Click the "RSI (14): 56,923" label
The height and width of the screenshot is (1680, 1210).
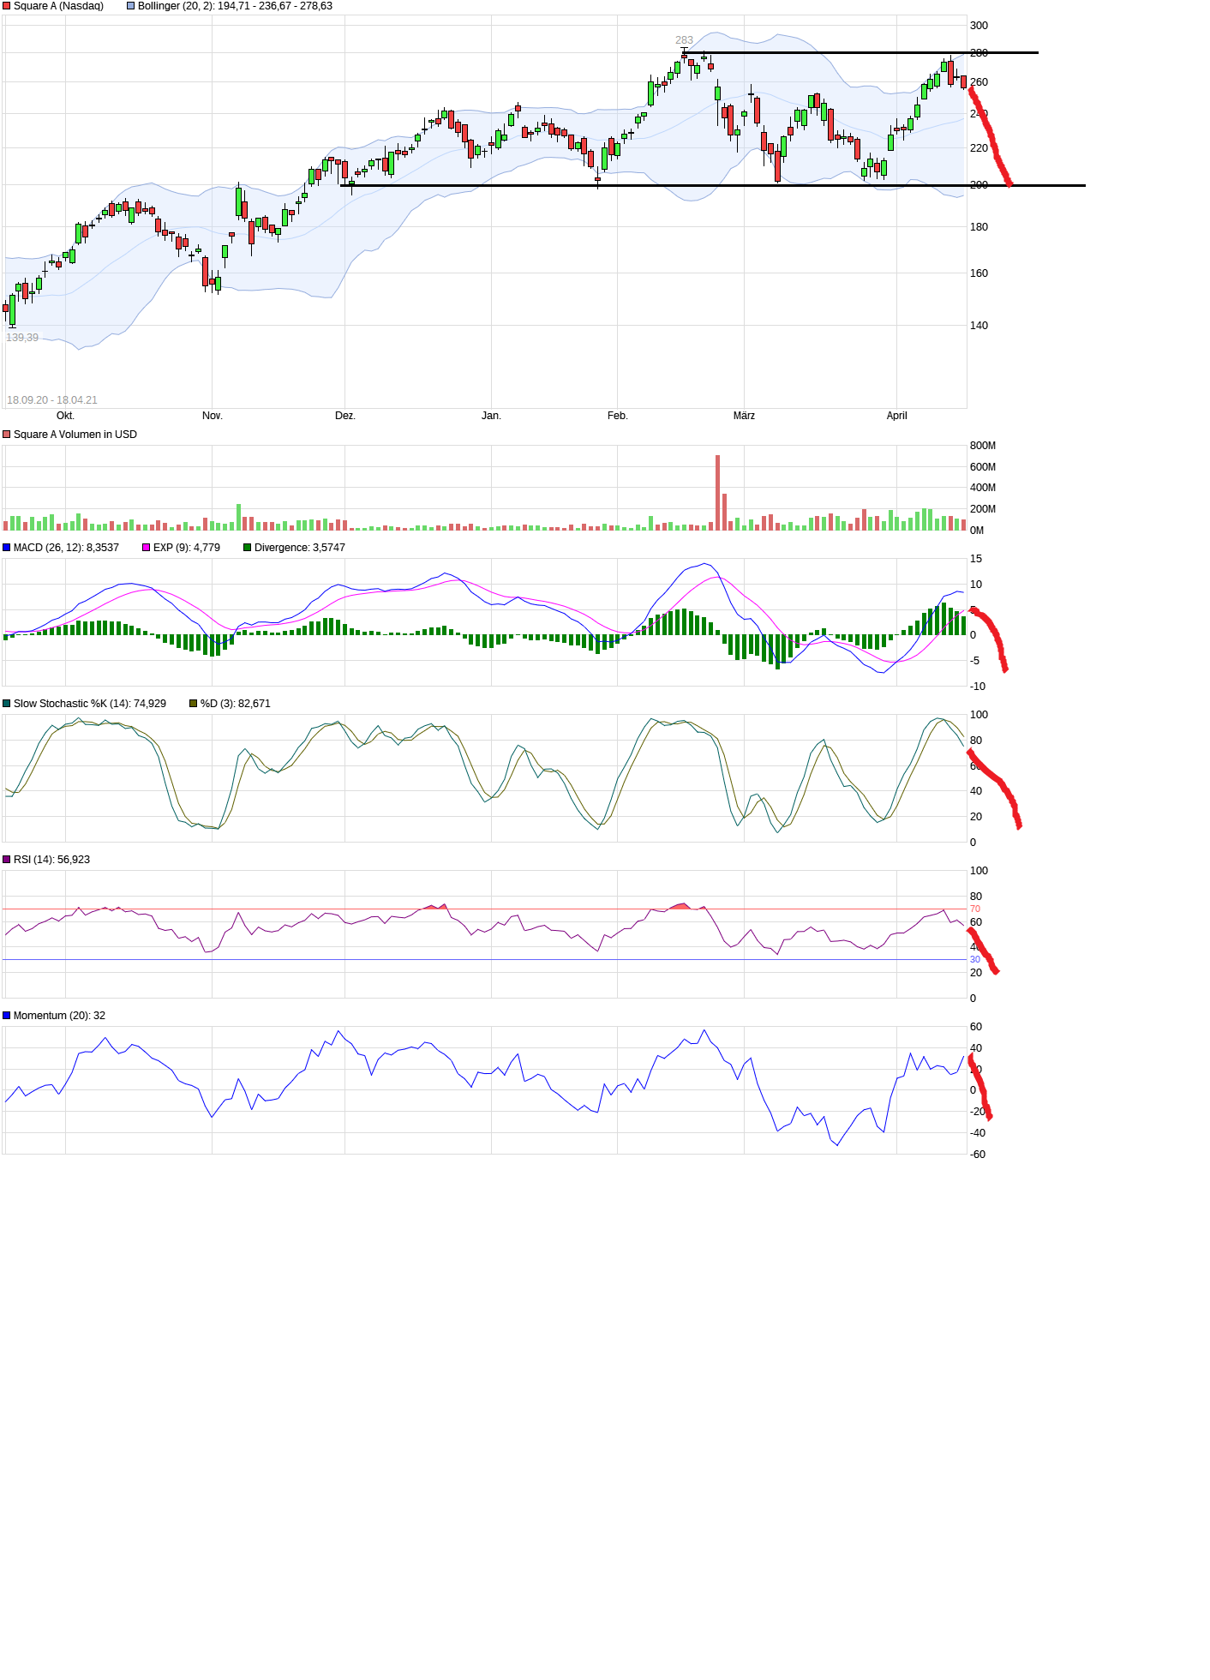tap(51, 860)
